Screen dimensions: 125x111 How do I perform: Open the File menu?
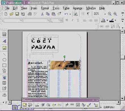point(7,8)
